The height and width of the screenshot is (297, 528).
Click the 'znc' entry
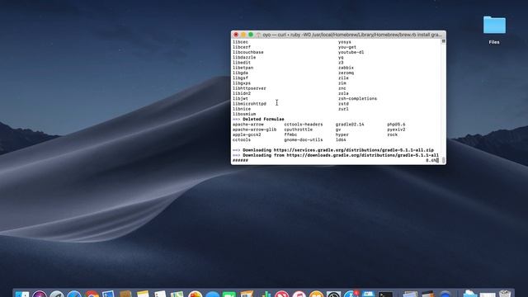342,88
